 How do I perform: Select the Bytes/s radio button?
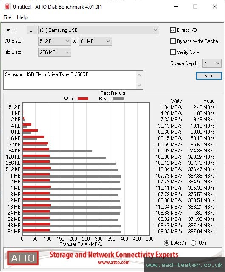pyautogui.click(x=166, y=243)
